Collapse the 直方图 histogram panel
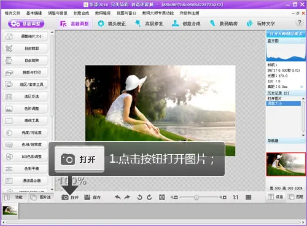The width and height of the screenshot is (307, 226). pyautogui.click(x=303, y=41)
